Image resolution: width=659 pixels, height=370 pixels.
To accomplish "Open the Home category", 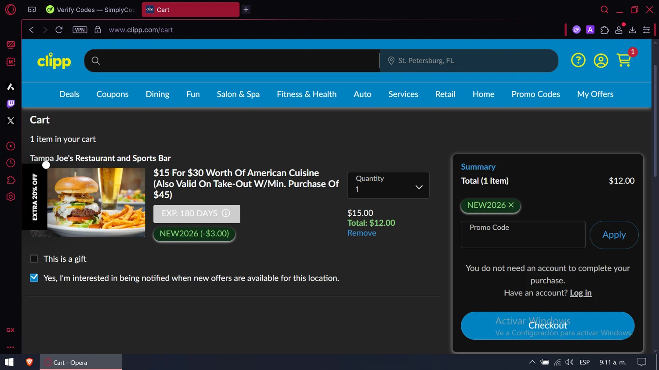I will click(x=483, y=94).
